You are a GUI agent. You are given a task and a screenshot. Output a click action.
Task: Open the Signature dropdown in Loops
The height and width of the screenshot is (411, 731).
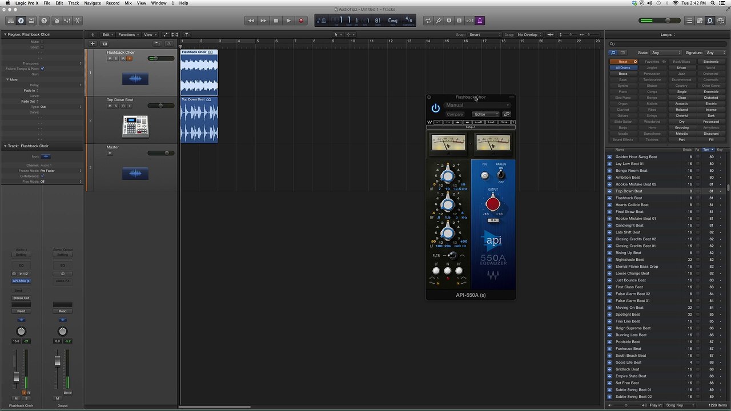716,53
